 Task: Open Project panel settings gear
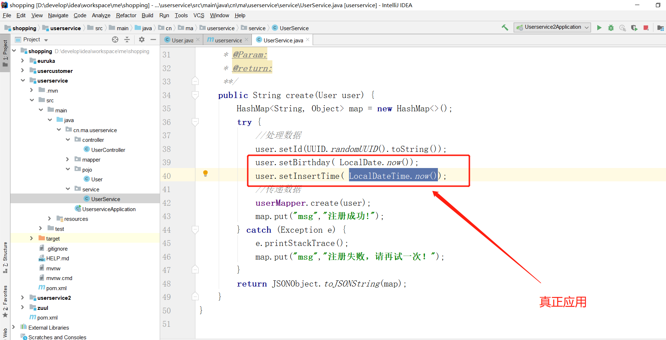[142, 39]
